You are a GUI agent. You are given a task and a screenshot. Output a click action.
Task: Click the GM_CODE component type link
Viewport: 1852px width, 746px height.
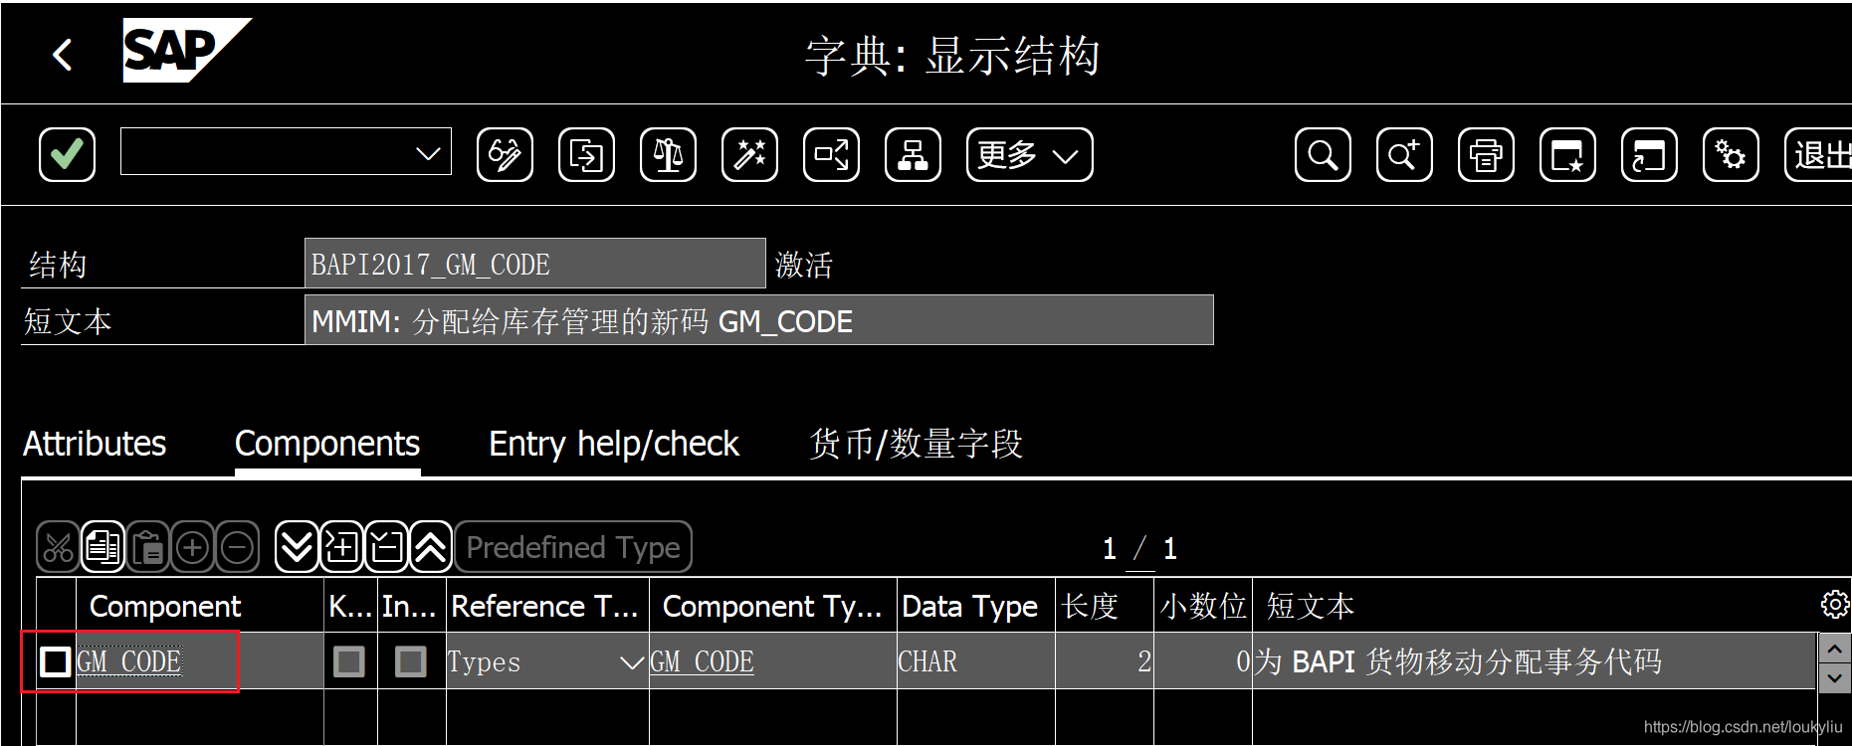(x=703, y=661)
